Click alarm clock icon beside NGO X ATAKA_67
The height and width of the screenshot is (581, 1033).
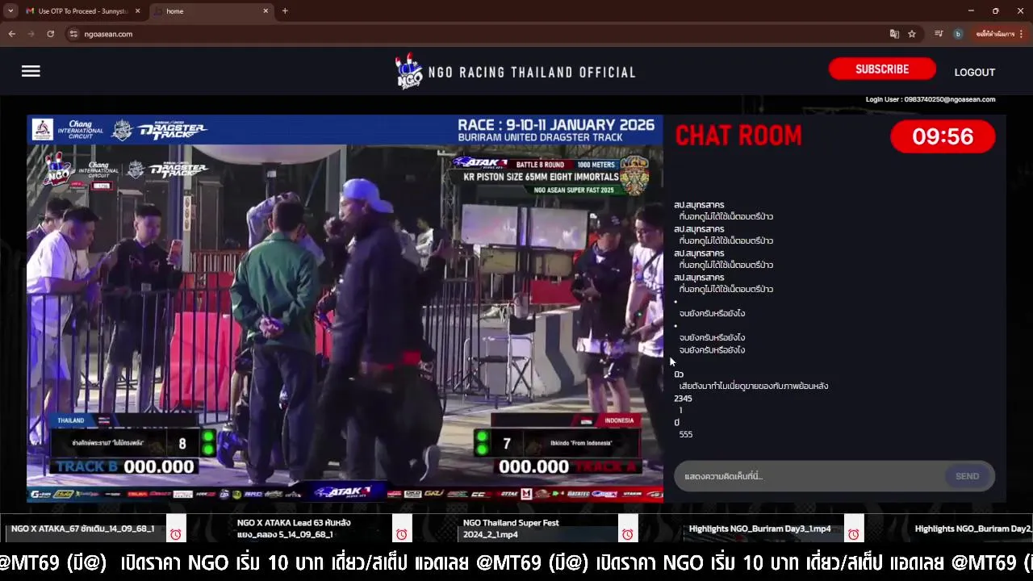[x=175, y=534]
